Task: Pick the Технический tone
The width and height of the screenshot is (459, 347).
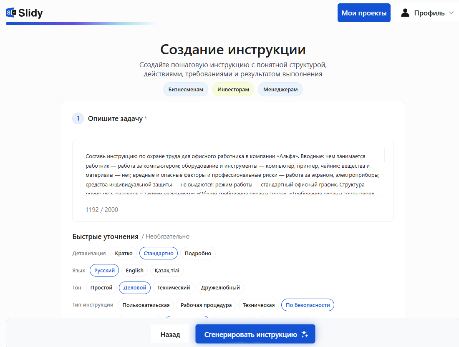Action: (173, 288)
